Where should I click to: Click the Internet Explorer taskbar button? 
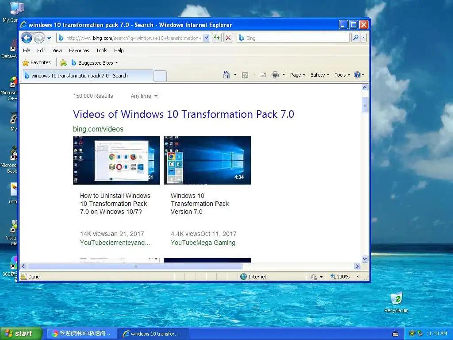(154, 334)
